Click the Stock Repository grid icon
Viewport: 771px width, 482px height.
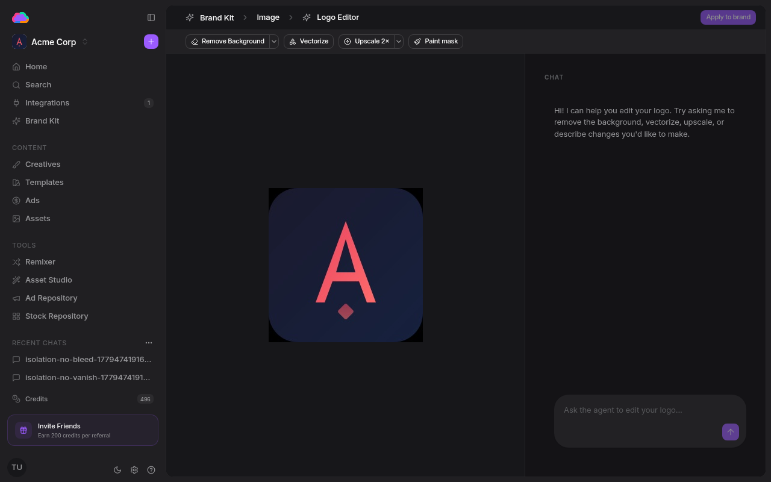click(16, 316)
